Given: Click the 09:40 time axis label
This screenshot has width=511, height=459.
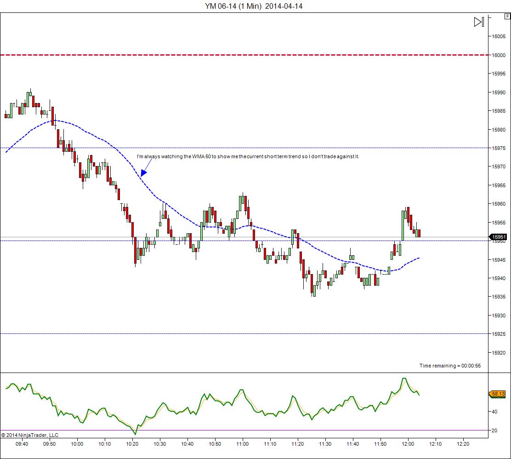Looking at the screenshot, I should tap(22, 444).
